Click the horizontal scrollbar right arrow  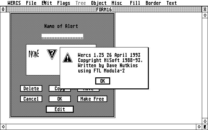coord(199,127)
